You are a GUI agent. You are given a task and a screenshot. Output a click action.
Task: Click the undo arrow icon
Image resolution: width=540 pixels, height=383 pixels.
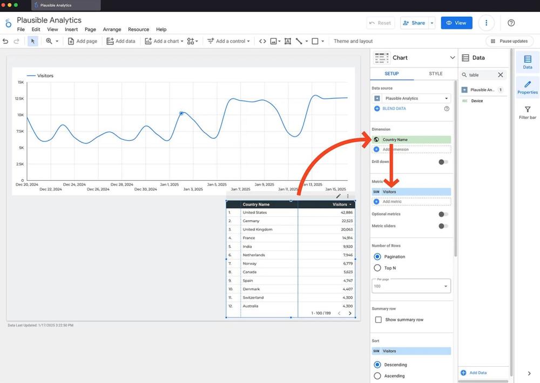tap(5, 41)
